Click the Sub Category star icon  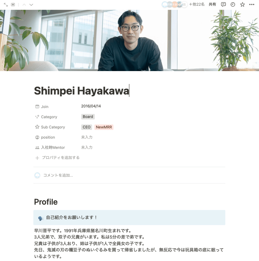[37, 127]
